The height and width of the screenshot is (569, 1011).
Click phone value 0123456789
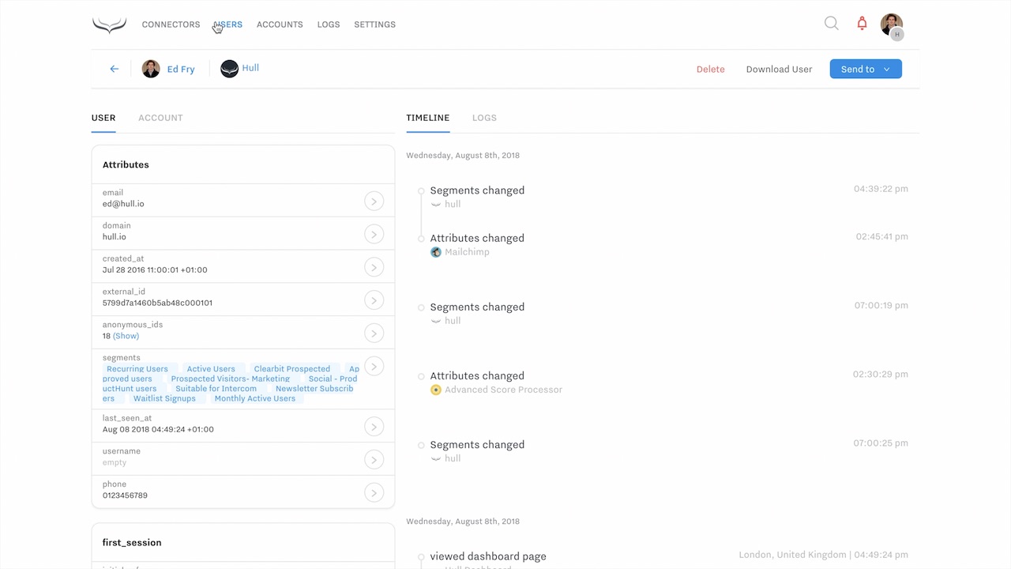(125, 496)
